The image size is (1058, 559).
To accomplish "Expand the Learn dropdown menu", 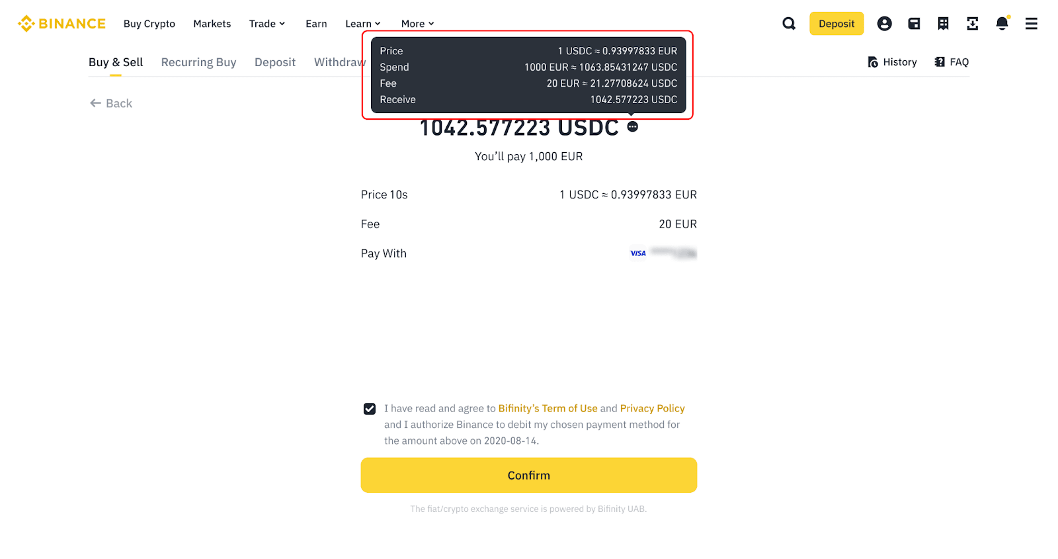I will (362, 24).
